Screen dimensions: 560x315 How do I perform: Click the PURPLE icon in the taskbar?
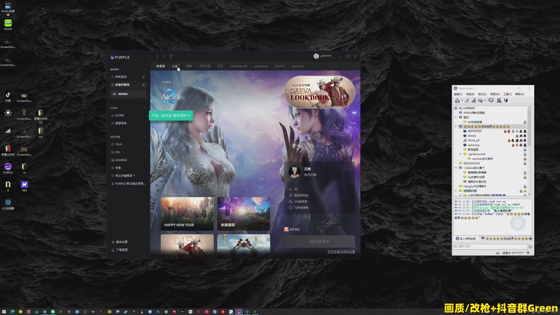point(239,311)
